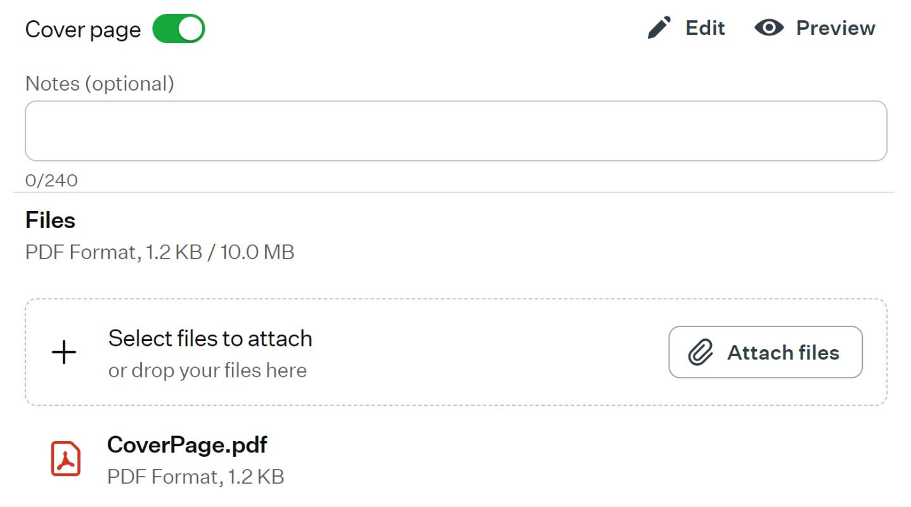Click the plus icon in drop zone
This screenshot has width=911, height=507.
pyautogui.click(x=64, y=352)
